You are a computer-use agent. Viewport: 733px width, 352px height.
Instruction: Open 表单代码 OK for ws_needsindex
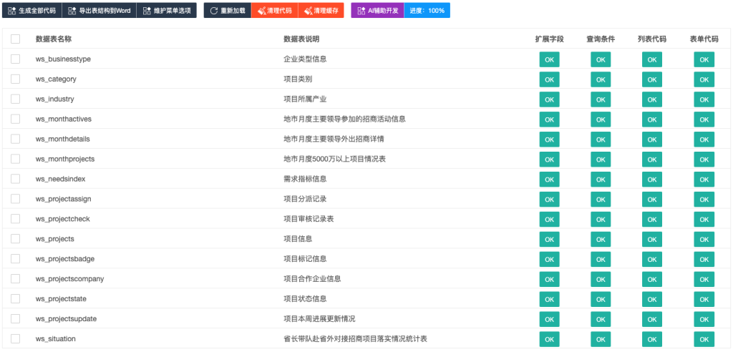(x=704, y=180)
